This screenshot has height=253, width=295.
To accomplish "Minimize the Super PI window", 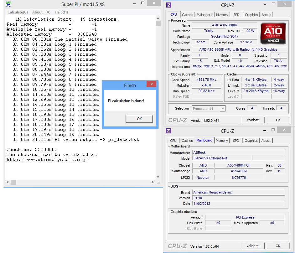I will tap(134, 4).
